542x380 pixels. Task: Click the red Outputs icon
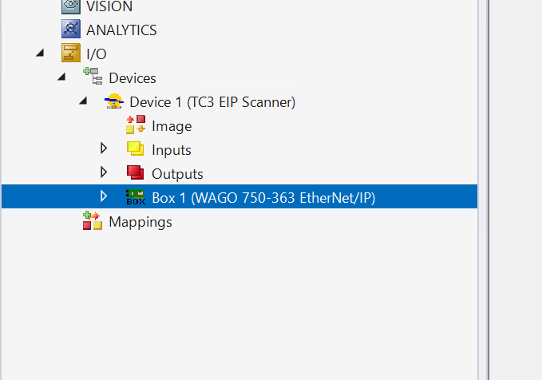tap(136, 174)
